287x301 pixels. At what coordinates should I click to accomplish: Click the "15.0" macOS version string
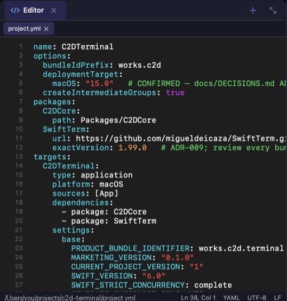[99, 84]
